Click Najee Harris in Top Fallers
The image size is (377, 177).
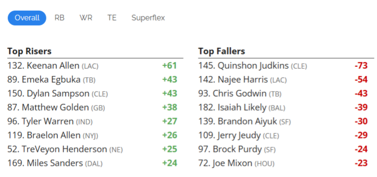[243, 79]
